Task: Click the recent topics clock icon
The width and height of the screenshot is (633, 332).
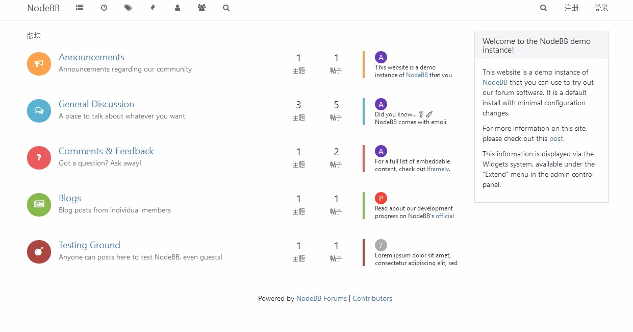Action: tap(104, 8)
